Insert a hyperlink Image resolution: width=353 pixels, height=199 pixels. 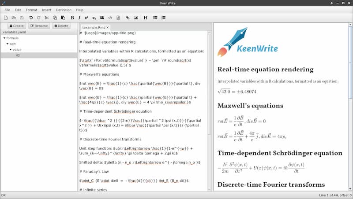coord(128,18)
